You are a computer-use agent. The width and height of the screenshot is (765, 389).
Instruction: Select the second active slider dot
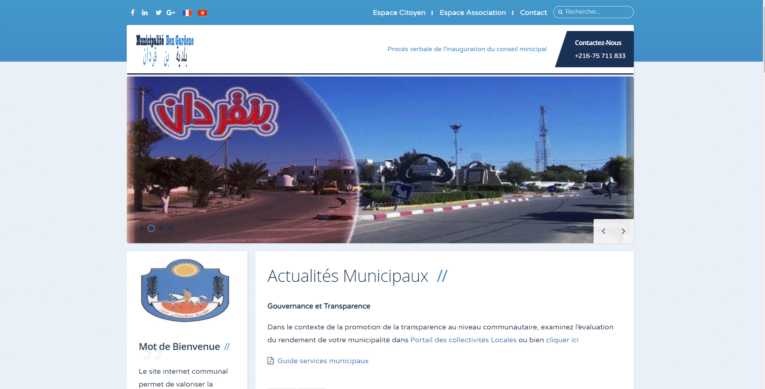pos(151,228)
